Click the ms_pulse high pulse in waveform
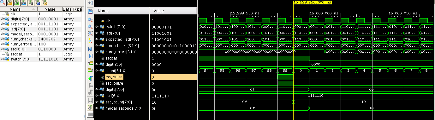 (285, 77)
